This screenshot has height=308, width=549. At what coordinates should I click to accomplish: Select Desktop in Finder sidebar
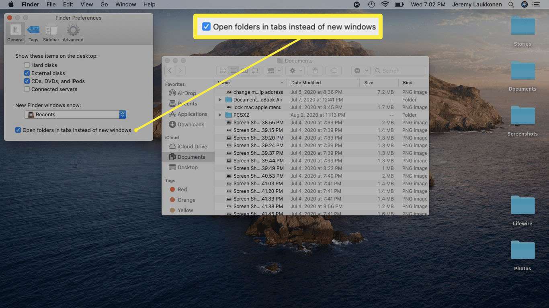(188, 167)
